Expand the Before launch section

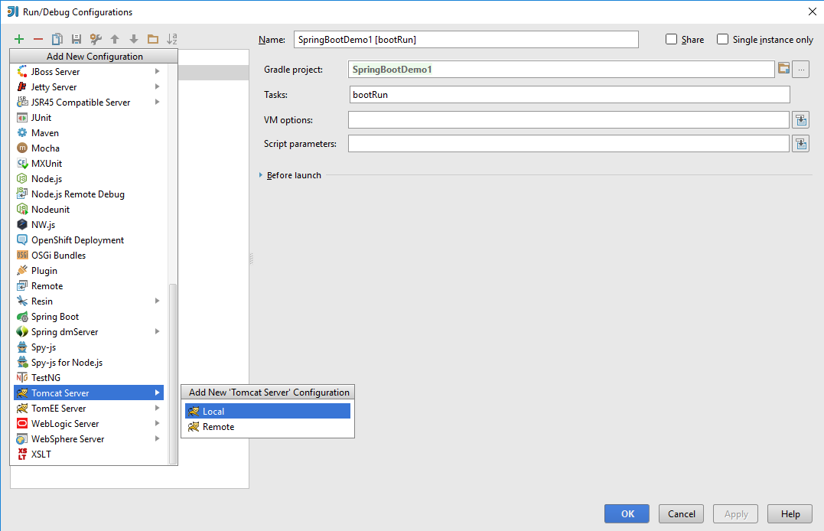(261, 174)
